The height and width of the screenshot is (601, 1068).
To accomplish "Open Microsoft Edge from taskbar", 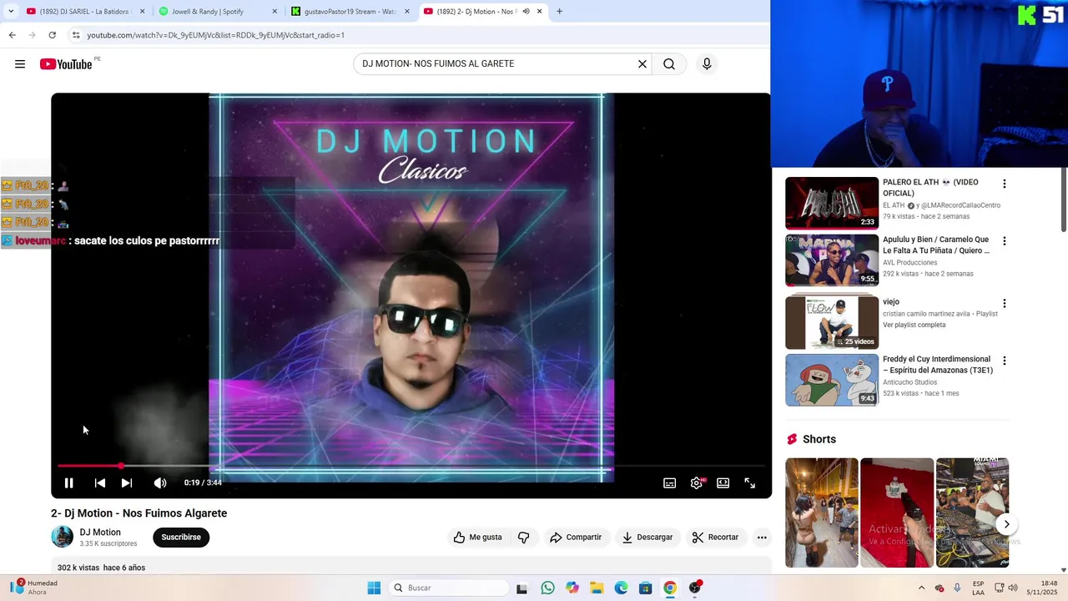I will click(x=621, y=588).
